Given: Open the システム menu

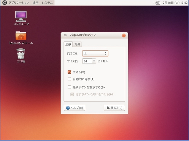Looking at the screenshot, I should (x=47, y=3).
